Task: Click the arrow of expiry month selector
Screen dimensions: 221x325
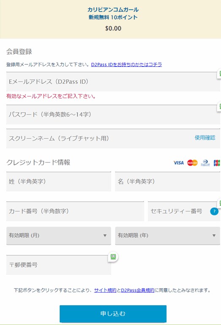Action: click(105, 236)
